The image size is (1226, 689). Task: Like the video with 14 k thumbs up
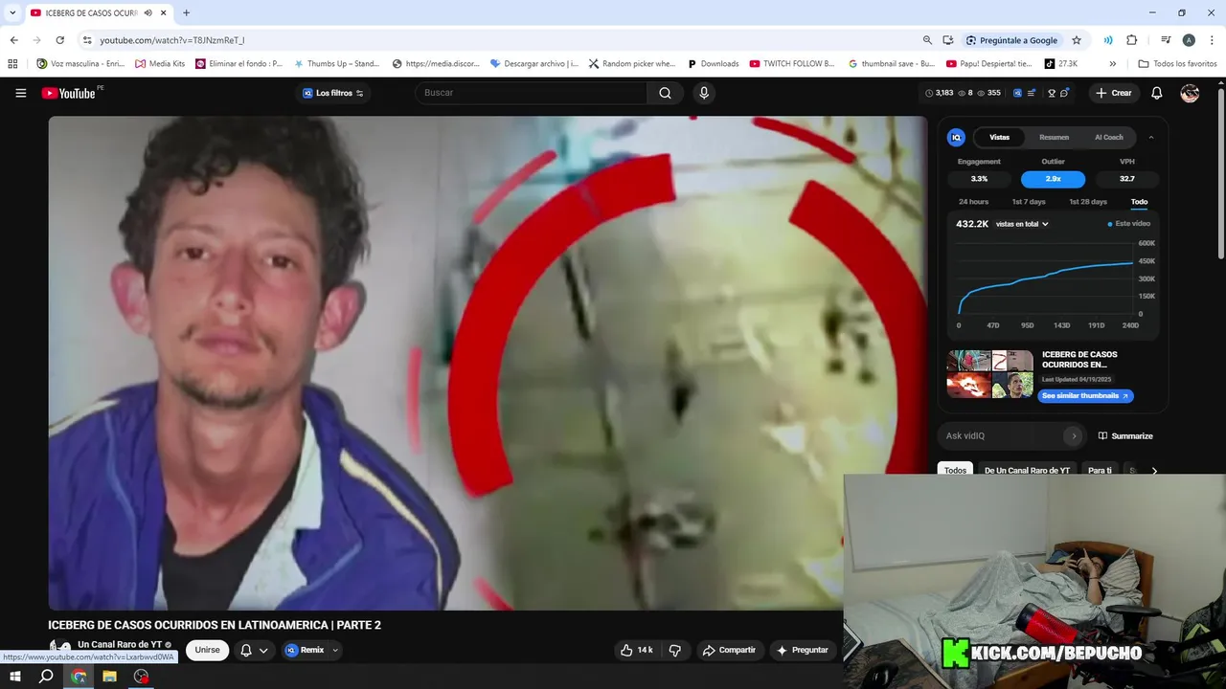click(x=636, y=650)
